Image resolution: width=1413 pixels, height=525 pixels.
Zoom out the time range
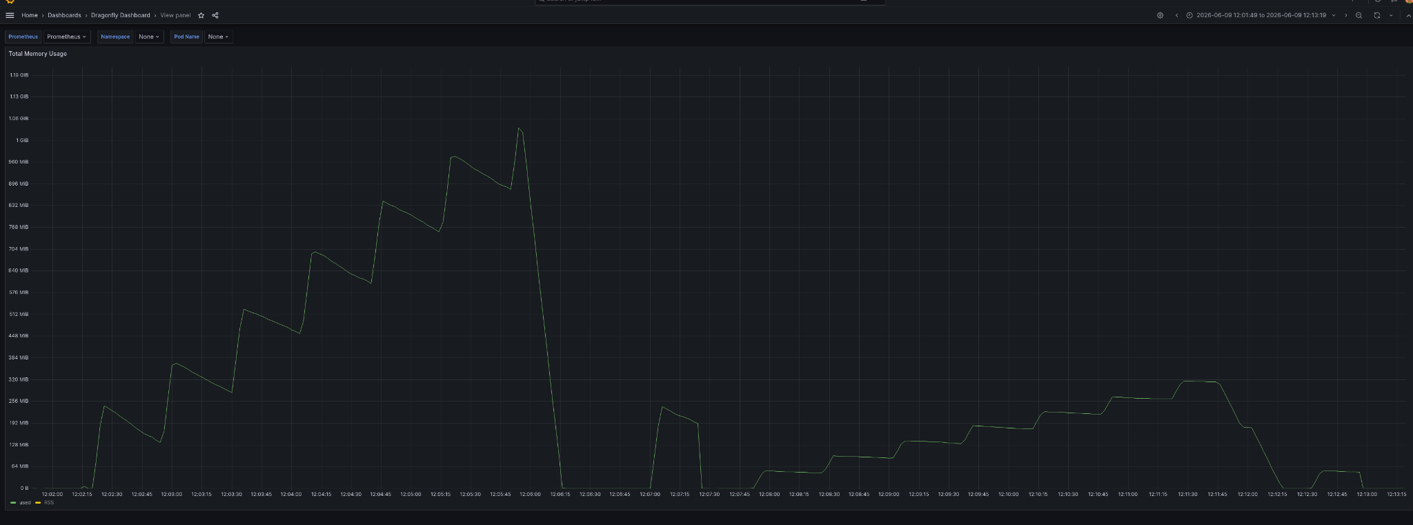(x=1358, y=15)
